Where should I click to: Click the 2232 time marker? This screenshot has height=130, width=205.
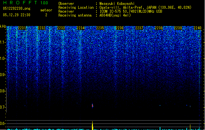(x=41, y=28)
